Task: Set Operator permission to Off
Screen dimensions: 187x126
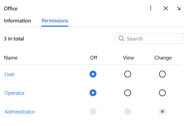Action: pyautogui.click(x=93, y=93)
